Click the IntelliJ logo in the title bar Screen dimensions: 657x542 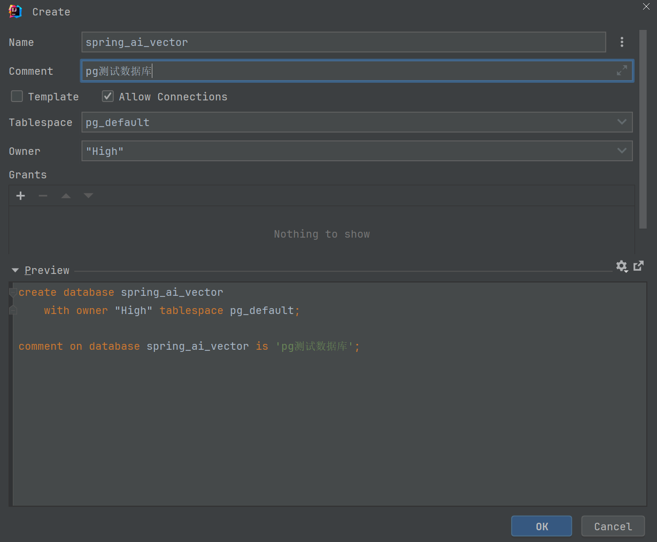(16, 11)
